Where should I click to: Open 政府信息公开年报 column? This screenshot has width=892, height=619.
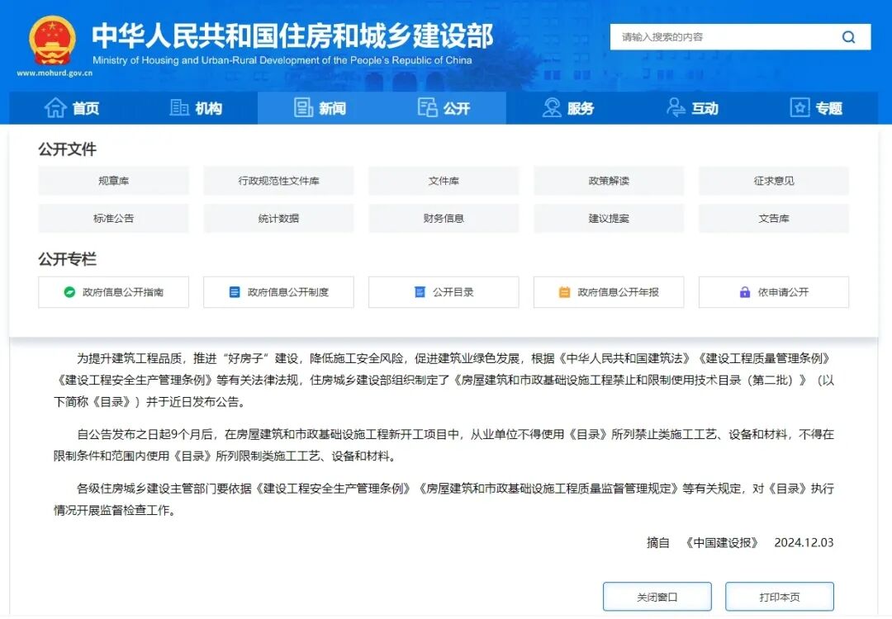click(x=609, y=292)
